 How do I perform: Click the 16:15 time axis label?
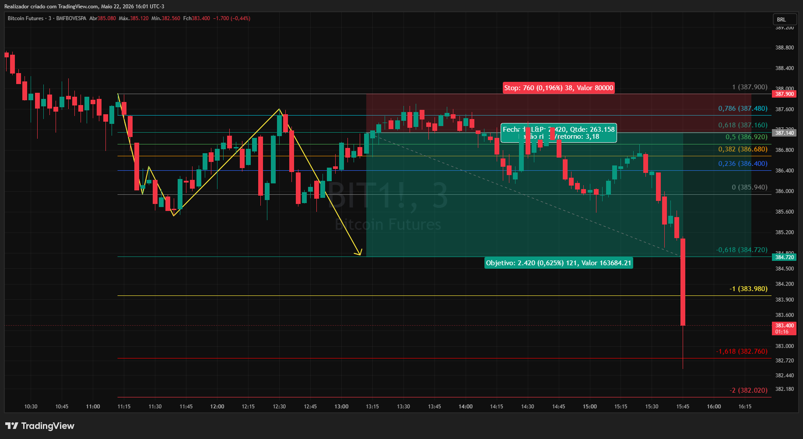click(745, 407)
